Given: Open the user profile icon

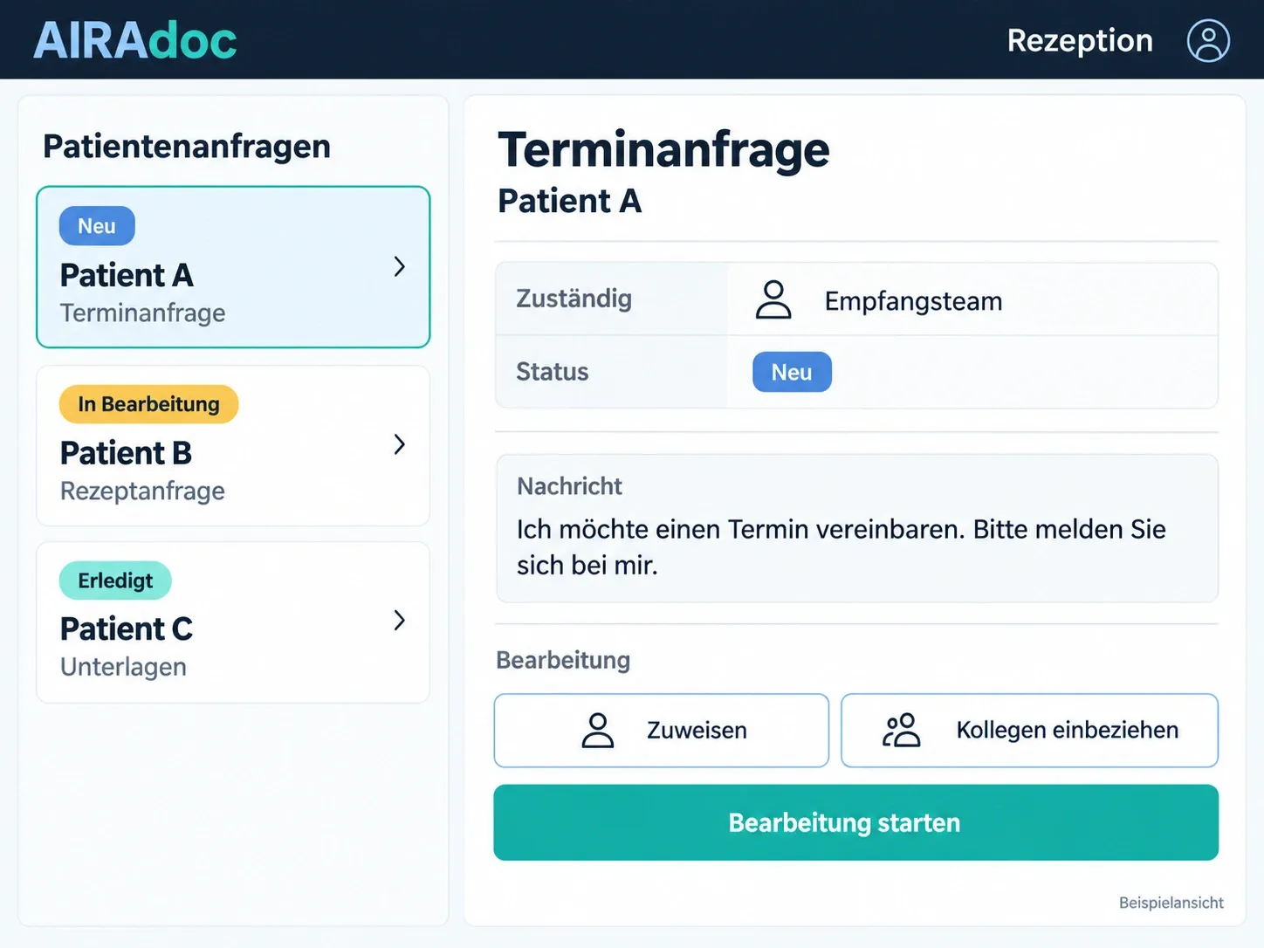Looking at the screenshot, I should click(1208, 40).
